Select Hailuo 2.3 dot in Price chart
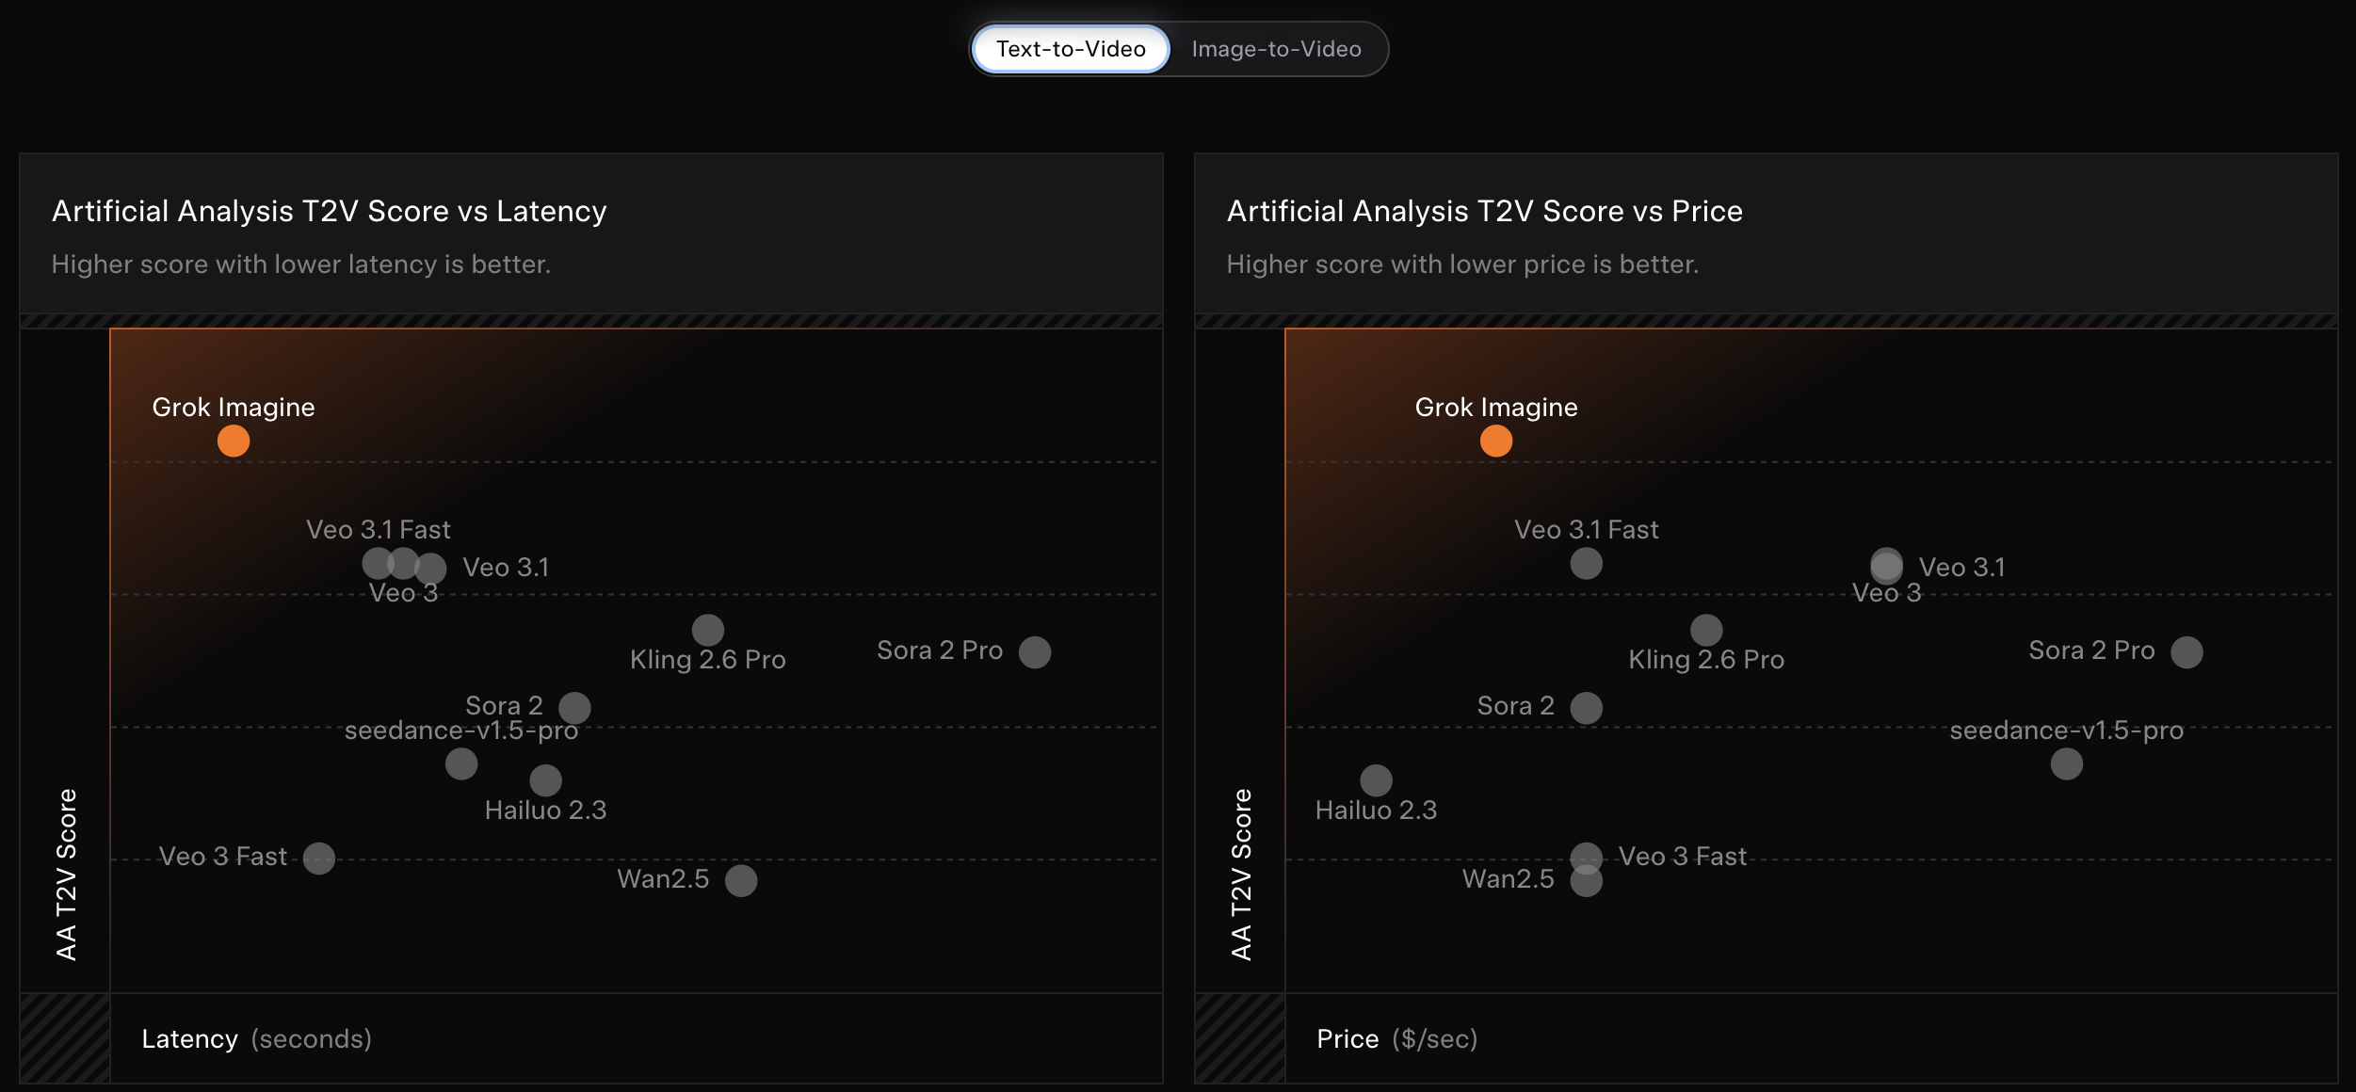This screenshot has width=2356, height=1092. 1376,779
